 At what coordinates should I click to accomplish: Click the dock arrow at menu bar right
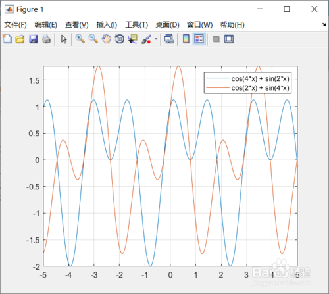(324, 24)
